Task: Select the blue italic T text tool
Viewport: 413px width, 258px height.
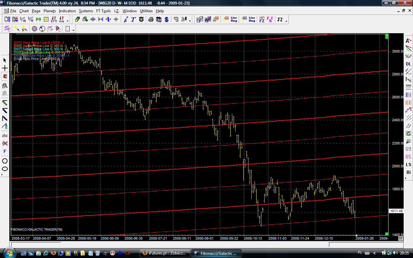Action: pos(133,20)
